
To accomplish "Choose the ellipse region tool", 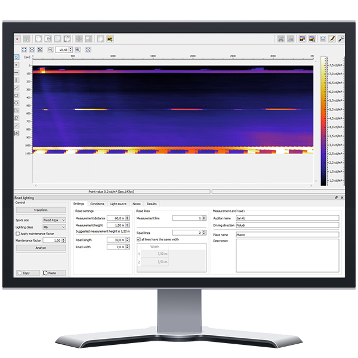I will click(x=17, y=103).
